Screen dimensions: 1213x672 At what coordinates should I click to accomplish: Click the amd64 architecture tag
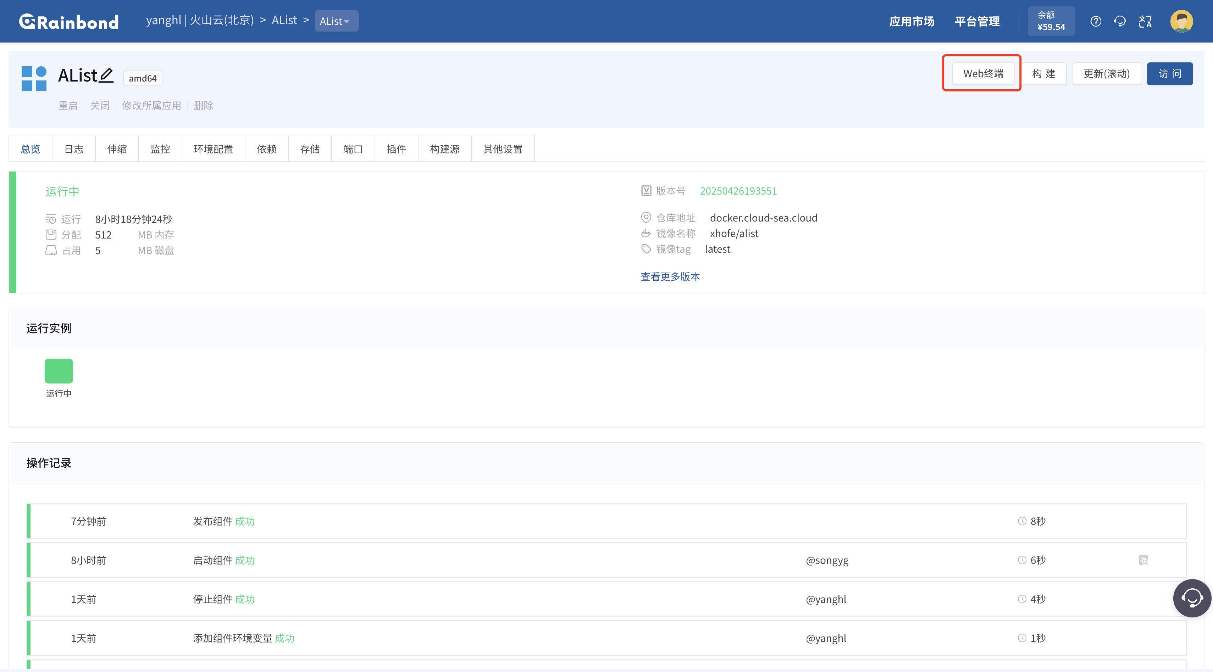[x=143, y=78]
